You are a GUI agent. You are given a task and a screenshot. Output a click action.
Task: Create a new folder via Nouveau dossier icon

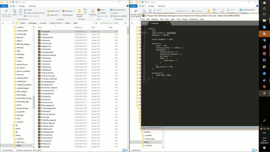79,13
